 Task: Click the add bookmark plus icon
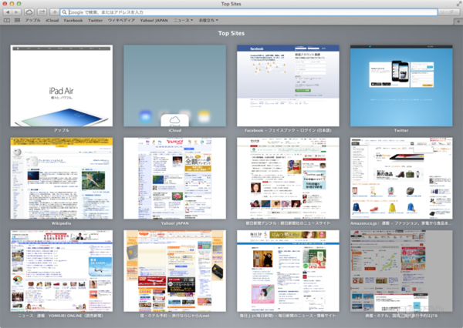(x=55, y=13)
